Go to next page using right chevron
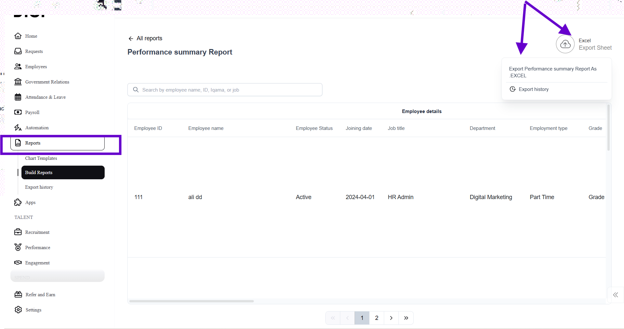 [x=391, y=318]
